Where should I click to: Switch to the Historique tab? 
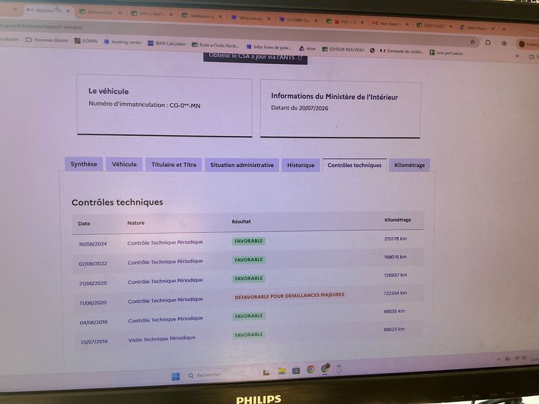(300, 165)
